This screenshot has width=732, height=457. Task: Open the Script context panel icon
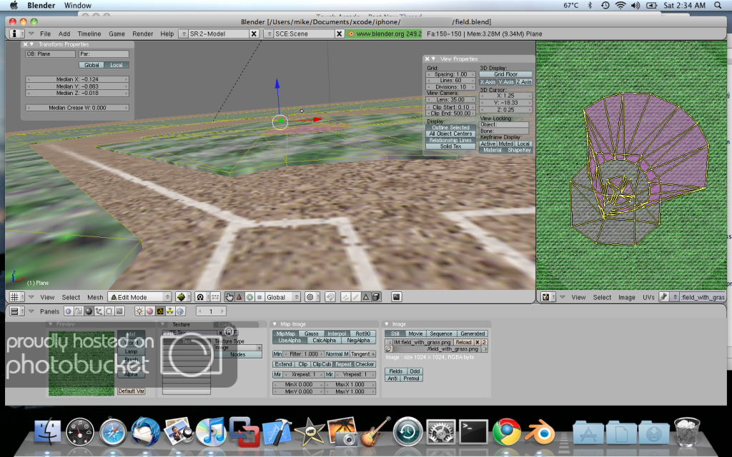tap(79, 311)
